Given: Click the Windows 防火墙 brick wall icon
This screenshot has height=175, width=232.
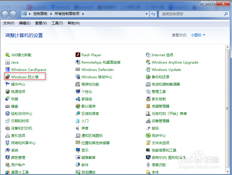Looking at the screenshot, I should point(8,77).
